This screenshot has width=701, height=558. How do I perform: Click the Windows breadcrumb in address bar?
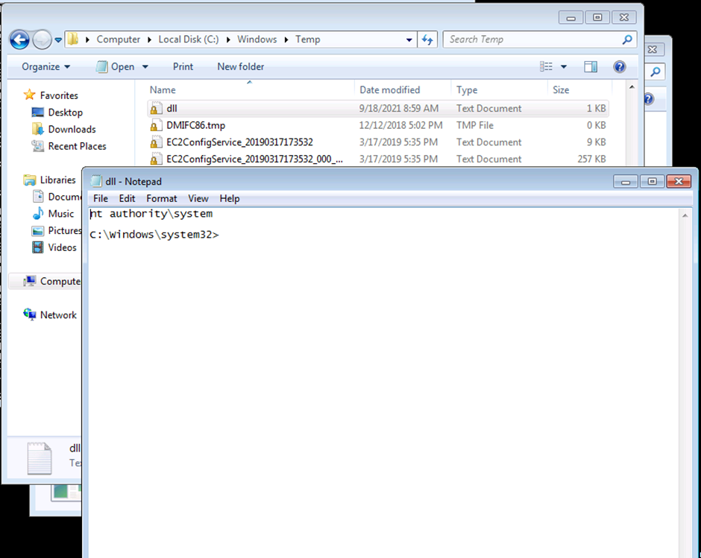tap(257, 39)
